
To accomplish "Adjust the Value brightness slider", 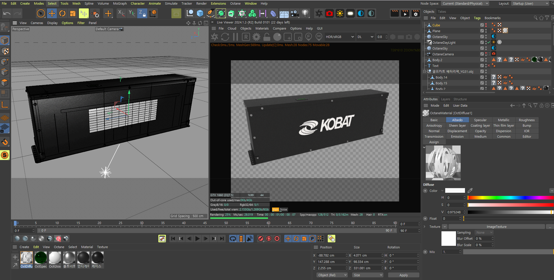I will tap(510, 212).
